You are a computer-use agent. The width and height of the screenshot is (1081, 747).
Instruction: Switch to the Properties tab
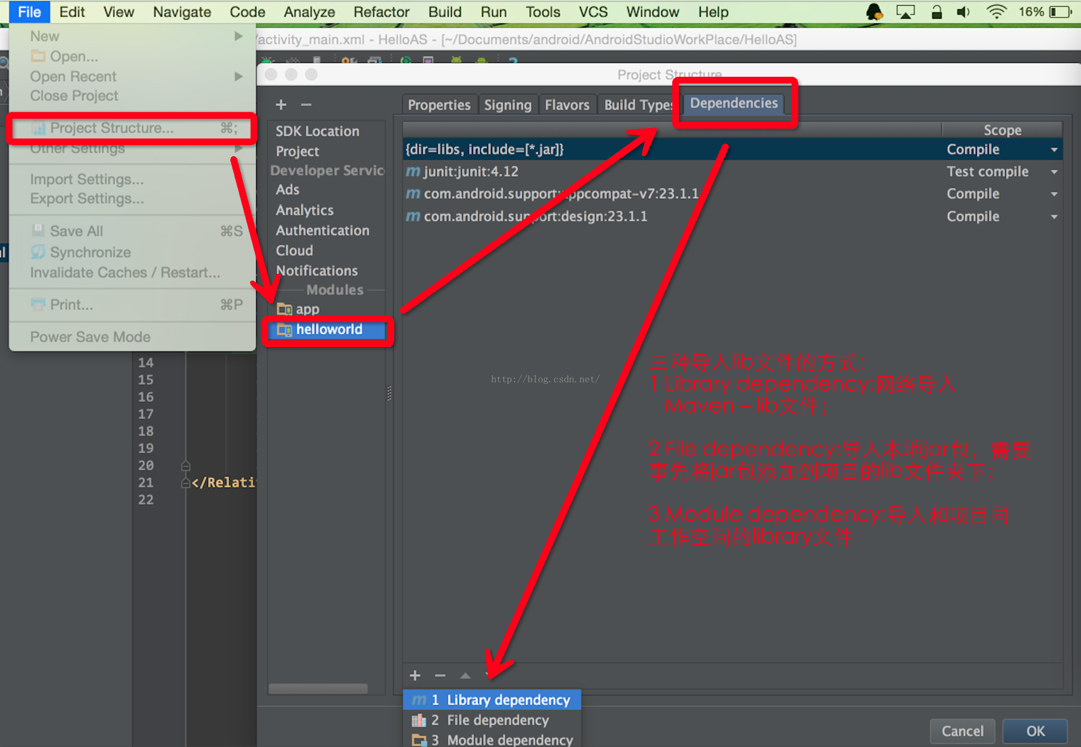click(x=439, y=105)
